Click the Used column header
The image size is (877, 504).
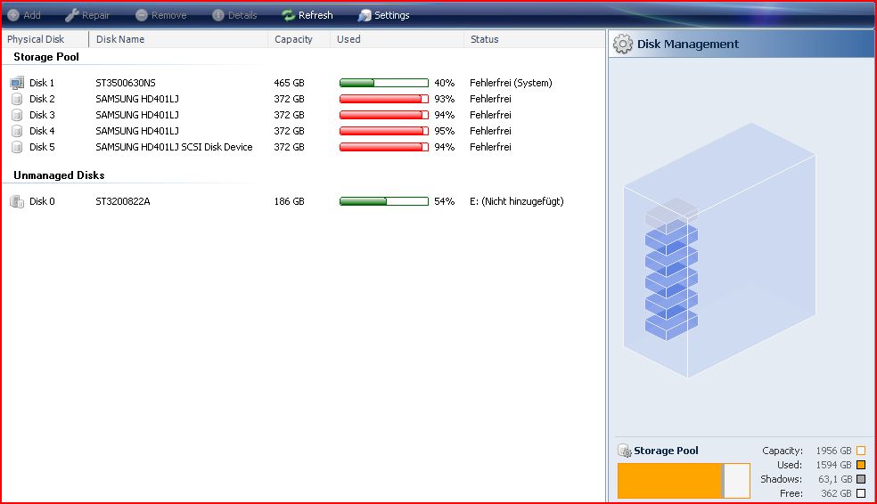[x=348, y=39]
